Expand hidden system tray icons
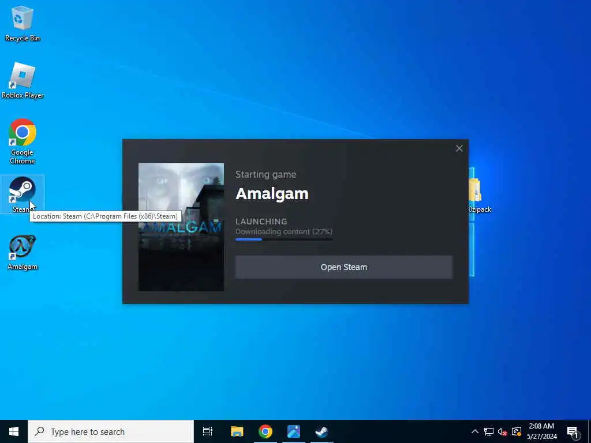Viewport: 591px width, 443px height. coord(475,431)
